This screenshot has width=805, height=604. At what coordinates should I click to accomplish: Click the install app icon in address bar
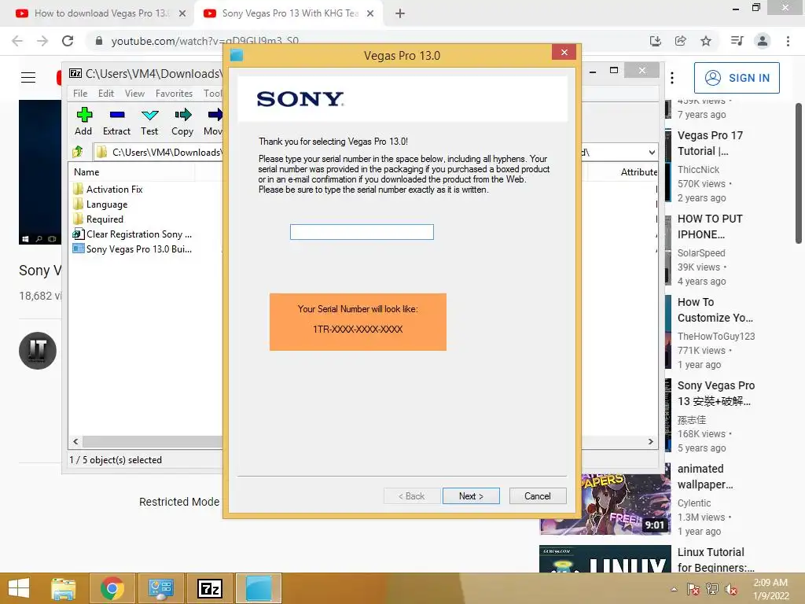pyautogui.click(x=656, y=41)
